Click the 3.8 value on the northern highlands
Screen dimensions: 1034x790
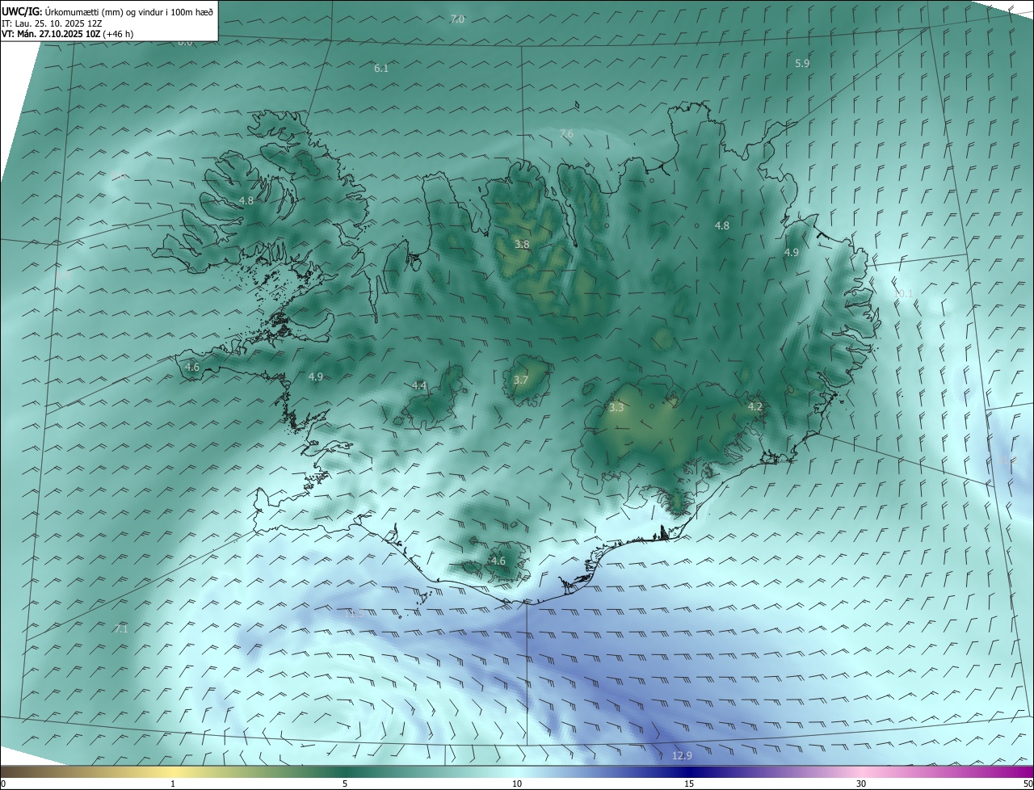coord(523,244)
